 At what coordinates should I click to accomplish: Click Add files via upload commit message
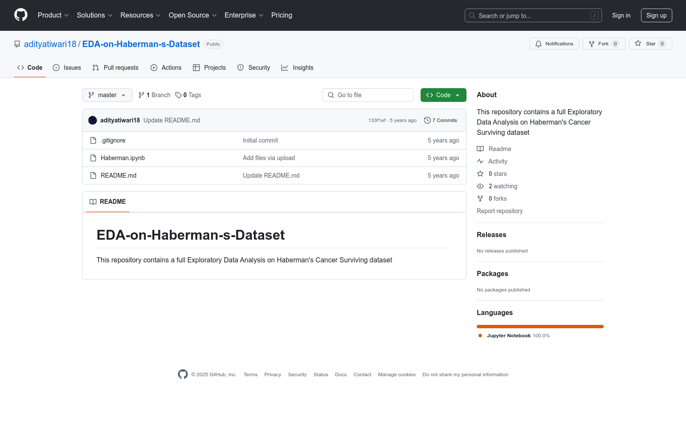pos(269,158)
